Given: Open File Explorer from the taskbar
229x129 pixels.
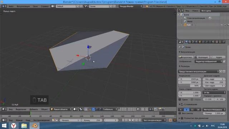Looking at the screenshot, I should [24, 126].
